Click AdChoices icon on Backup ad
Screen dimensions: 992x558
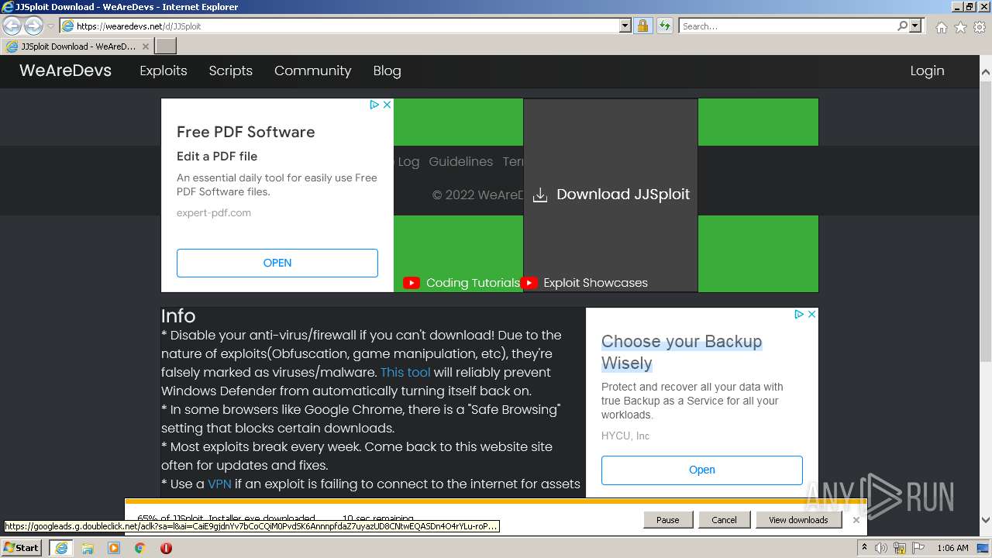click(x=799, y=314)
